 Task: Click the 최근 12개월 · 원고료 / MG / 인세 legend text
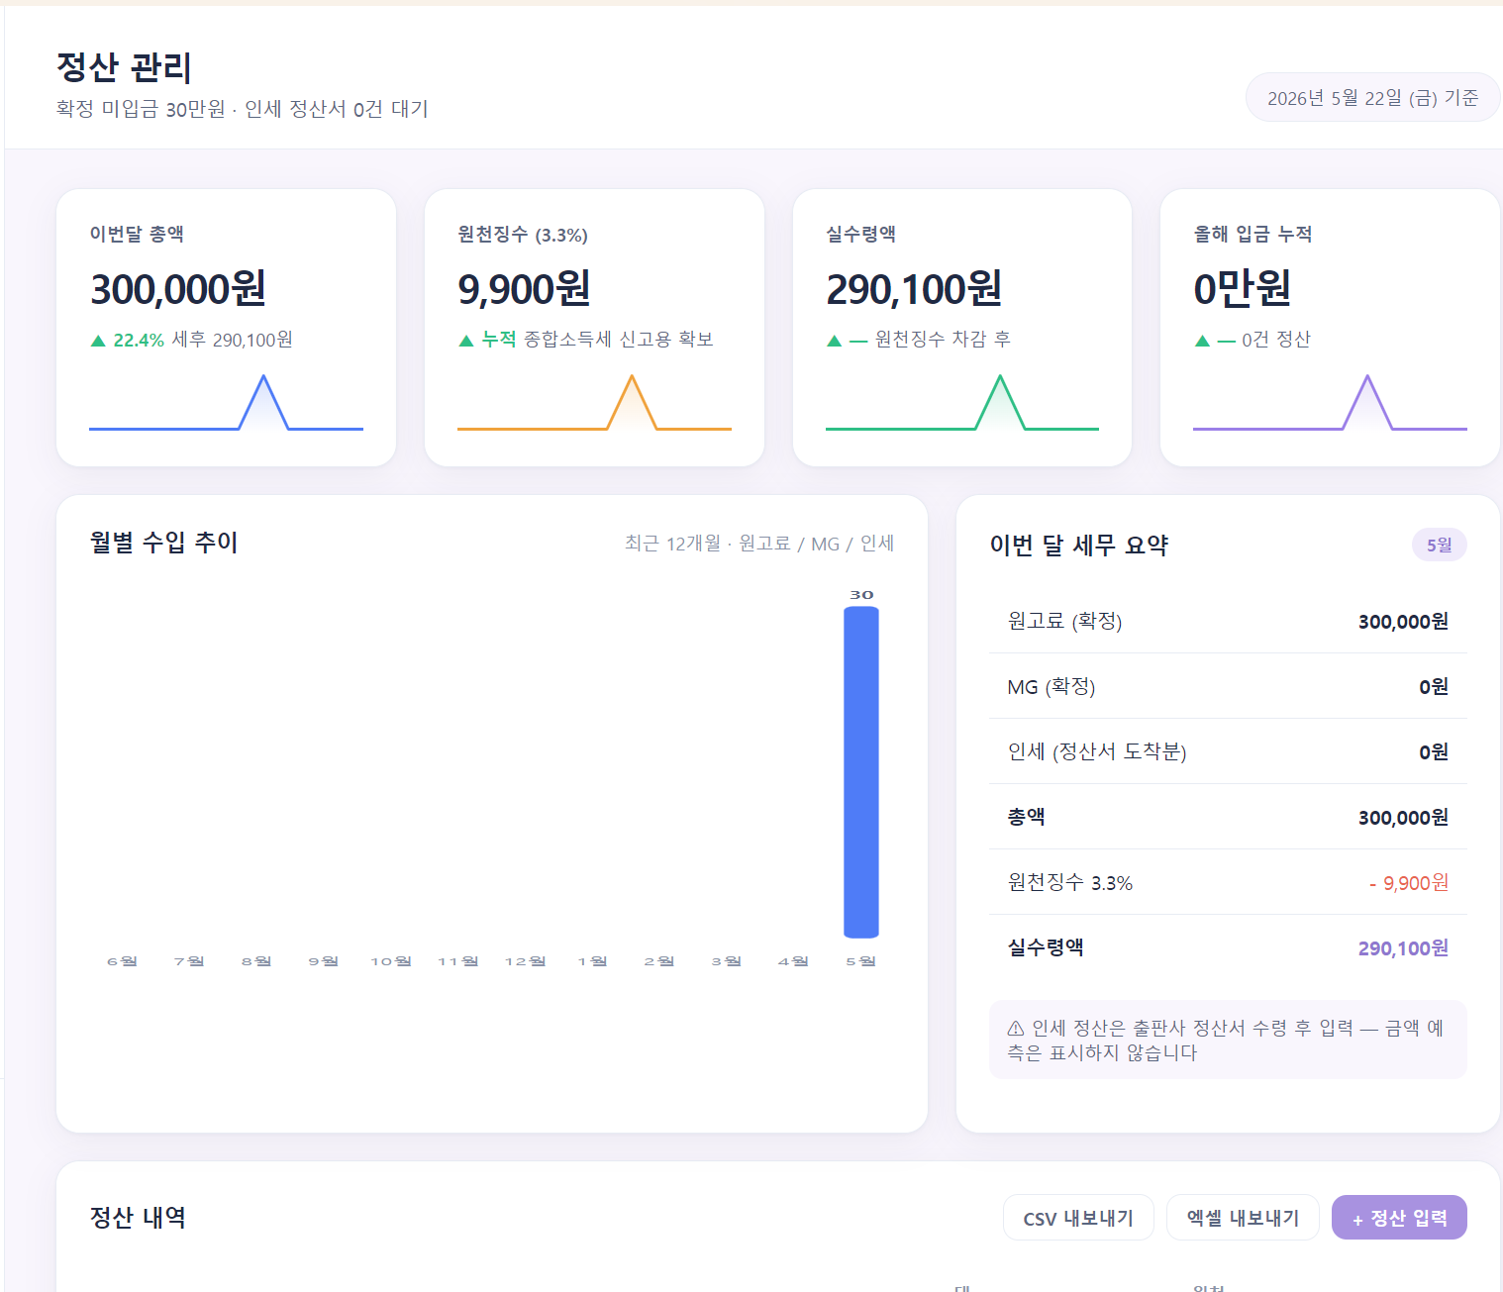coord(759,544)
